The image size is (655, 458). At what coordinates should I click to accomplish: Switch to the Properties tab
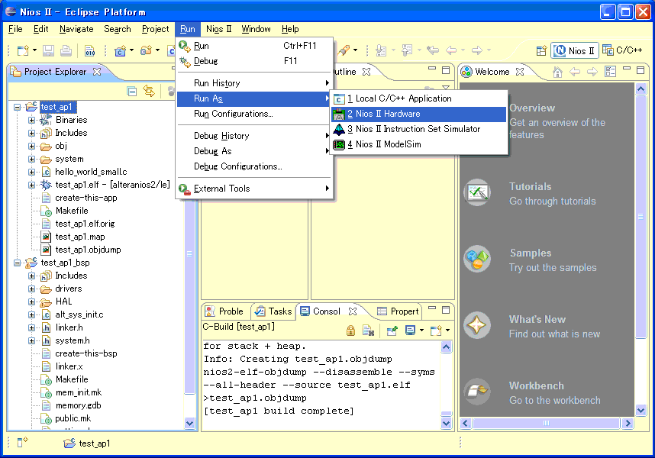coord(398,311)
